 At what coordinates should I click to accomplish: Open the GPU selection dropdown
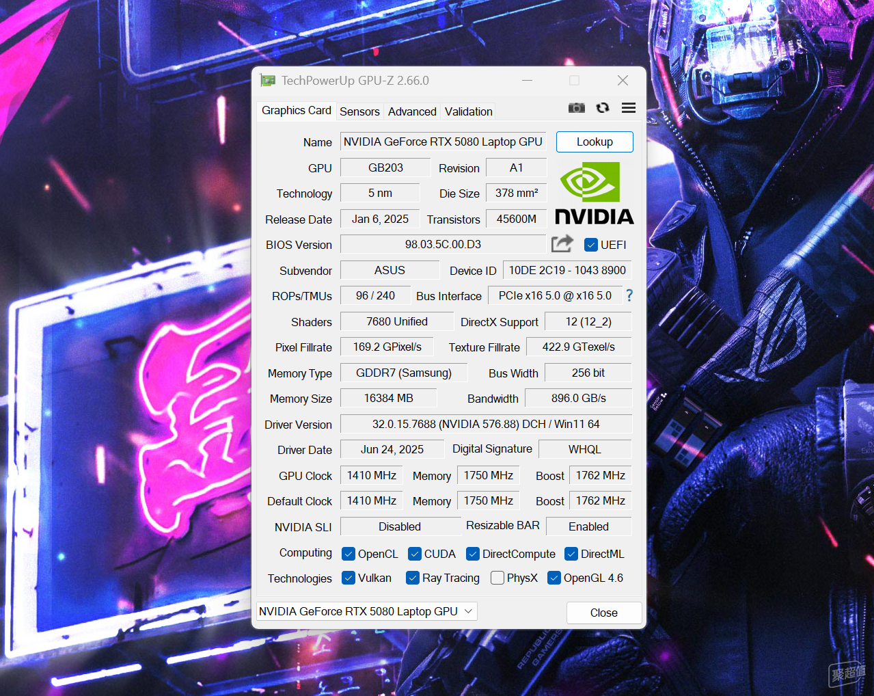[x=367, y=611]
